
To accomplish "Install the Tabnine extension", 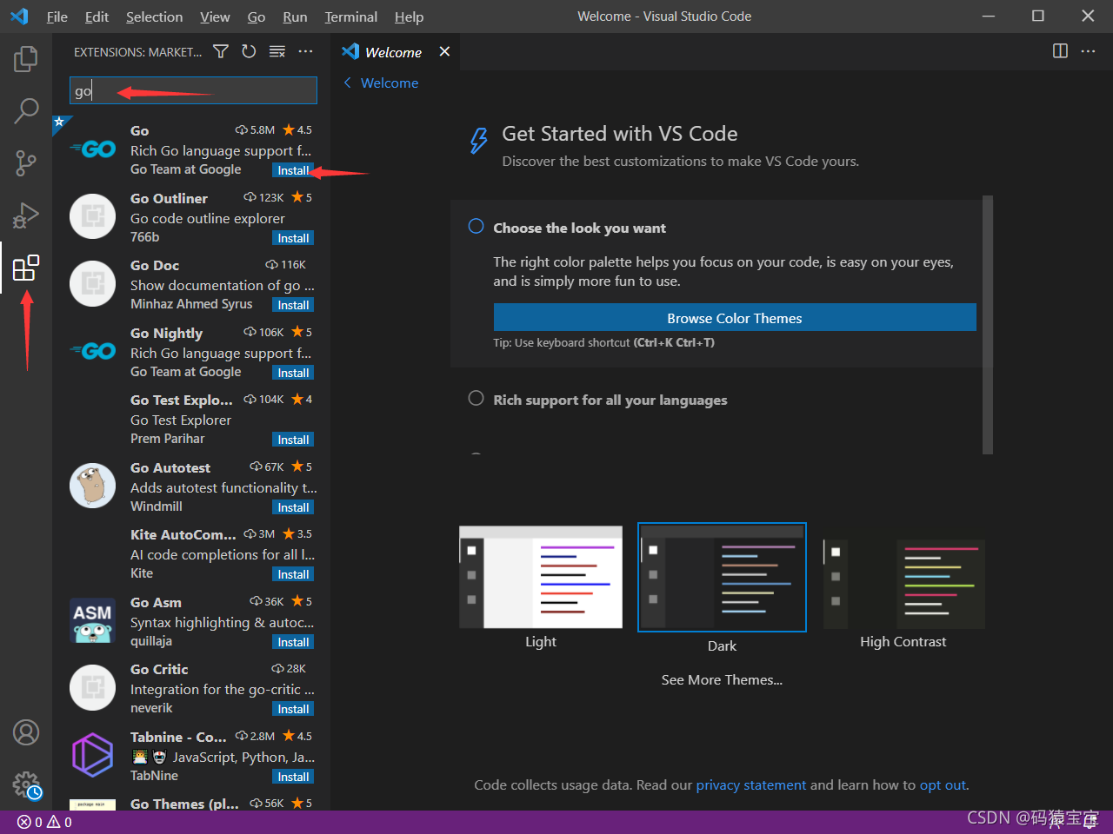I will [x=293, y=777].
